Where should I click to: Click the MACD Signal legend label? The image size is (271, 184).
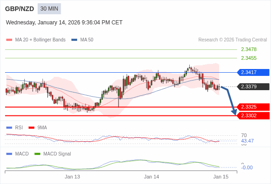(57, 154)
